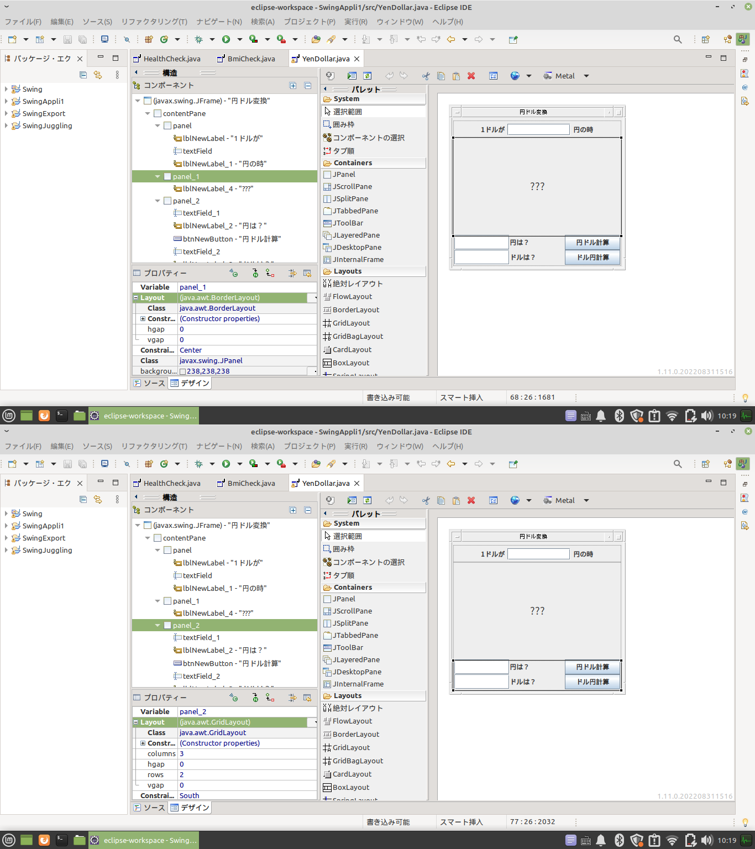
Task: Collapse the panel_2 node in lower component tree
Action: [158, 625]
